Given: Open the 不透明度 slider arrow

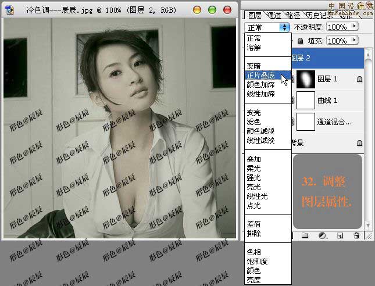Looking at the screenshot, I should coord(355,26).
